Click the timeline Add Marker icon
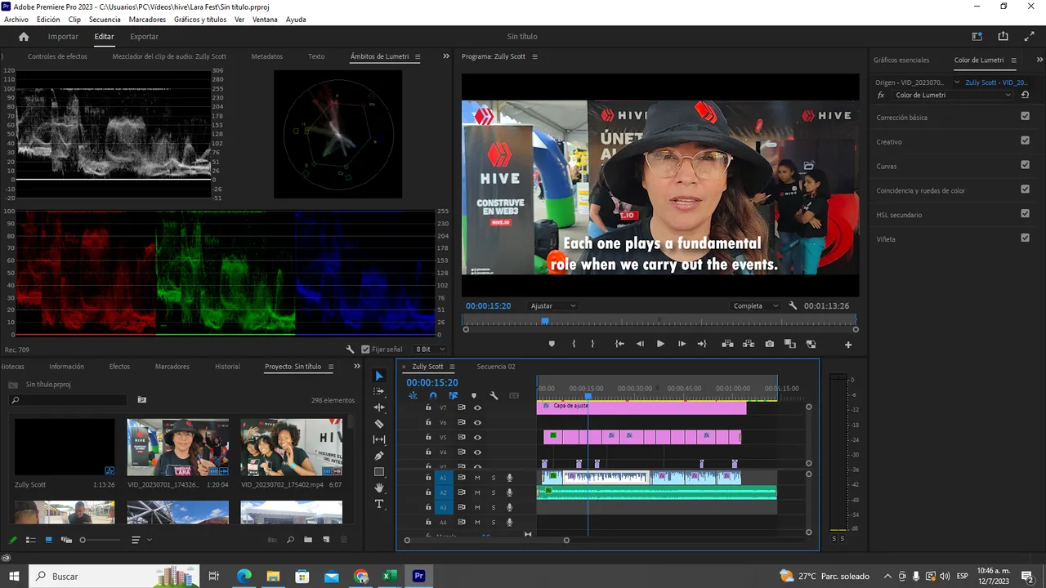The image size is (1046, 588). pyautogui.click(x=473, y=395)
